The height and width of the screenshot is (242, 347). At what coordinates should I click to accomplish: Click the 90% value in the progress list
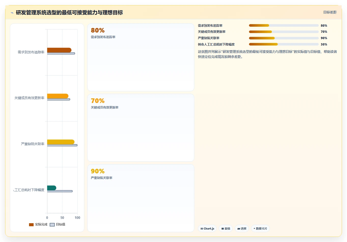pos(324,38)
